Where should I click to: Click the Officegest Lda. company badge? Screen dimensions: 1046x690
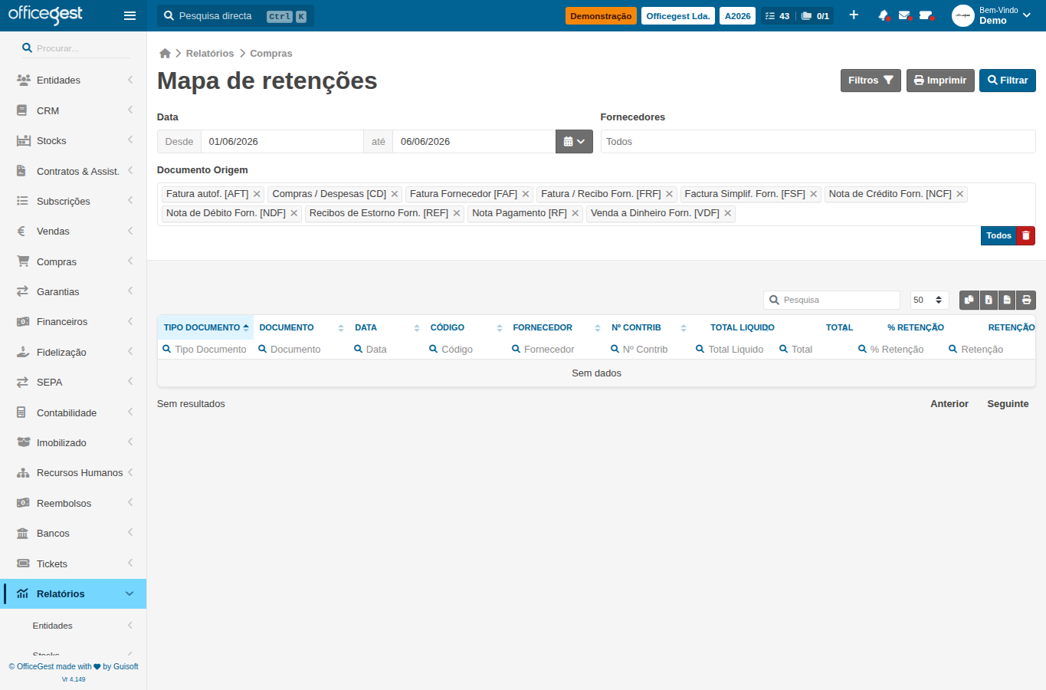[678, 15]
